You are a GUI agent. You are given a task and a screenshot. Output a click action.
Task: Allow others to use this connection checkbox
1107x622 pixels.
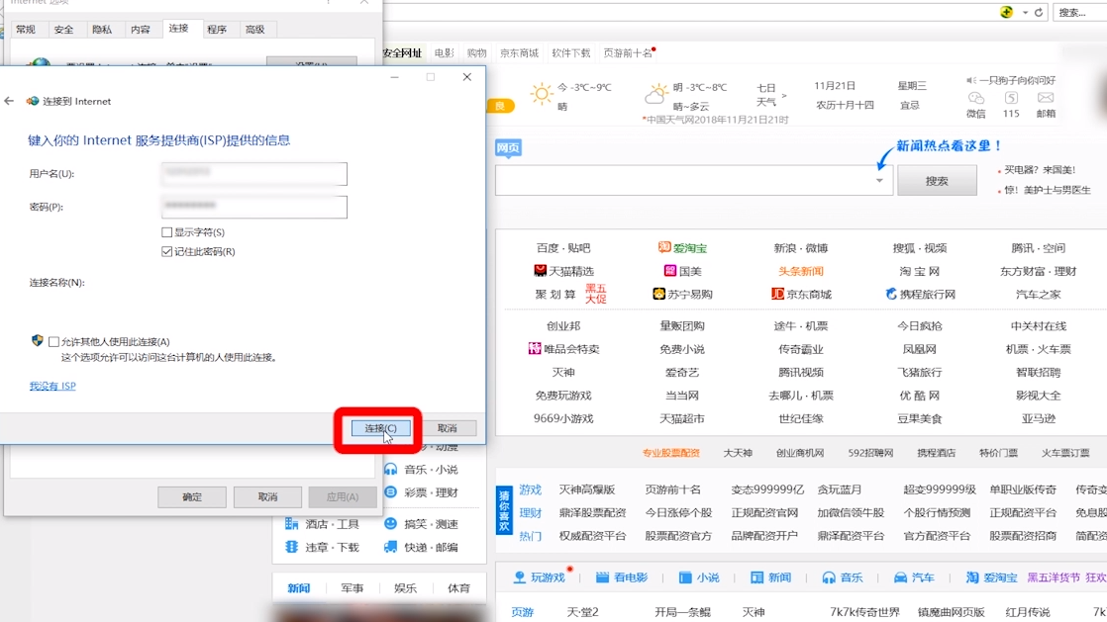click(53, 341)
